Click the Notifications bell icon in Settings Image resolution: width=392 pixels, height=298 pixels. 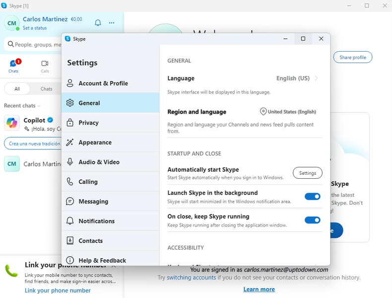click(70, 221)
